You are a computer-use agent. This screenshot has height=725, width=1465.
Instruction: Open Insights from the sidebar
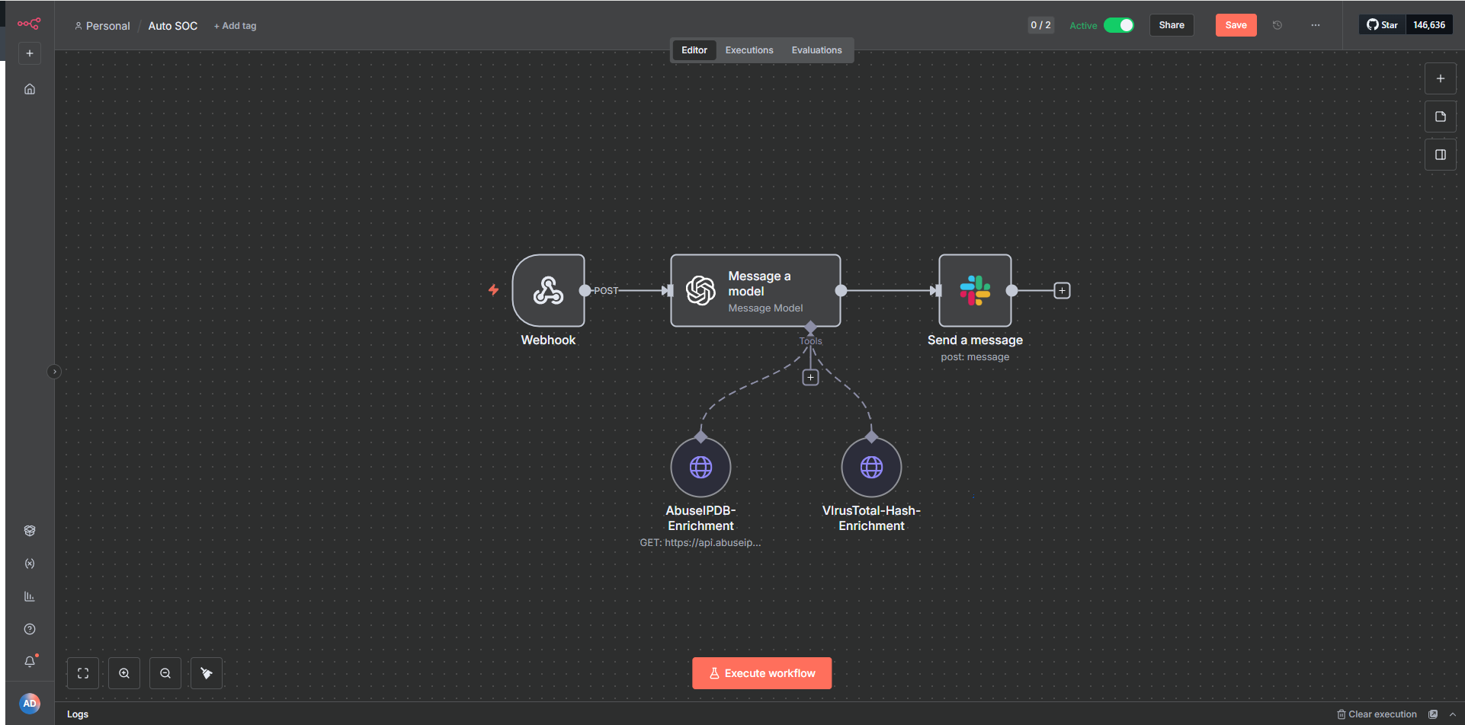coord(30,596)
